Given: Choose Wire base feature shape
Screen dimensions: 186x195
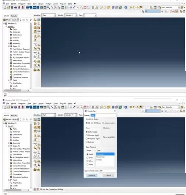Looking at the screenshot, I should pos(87,161).
